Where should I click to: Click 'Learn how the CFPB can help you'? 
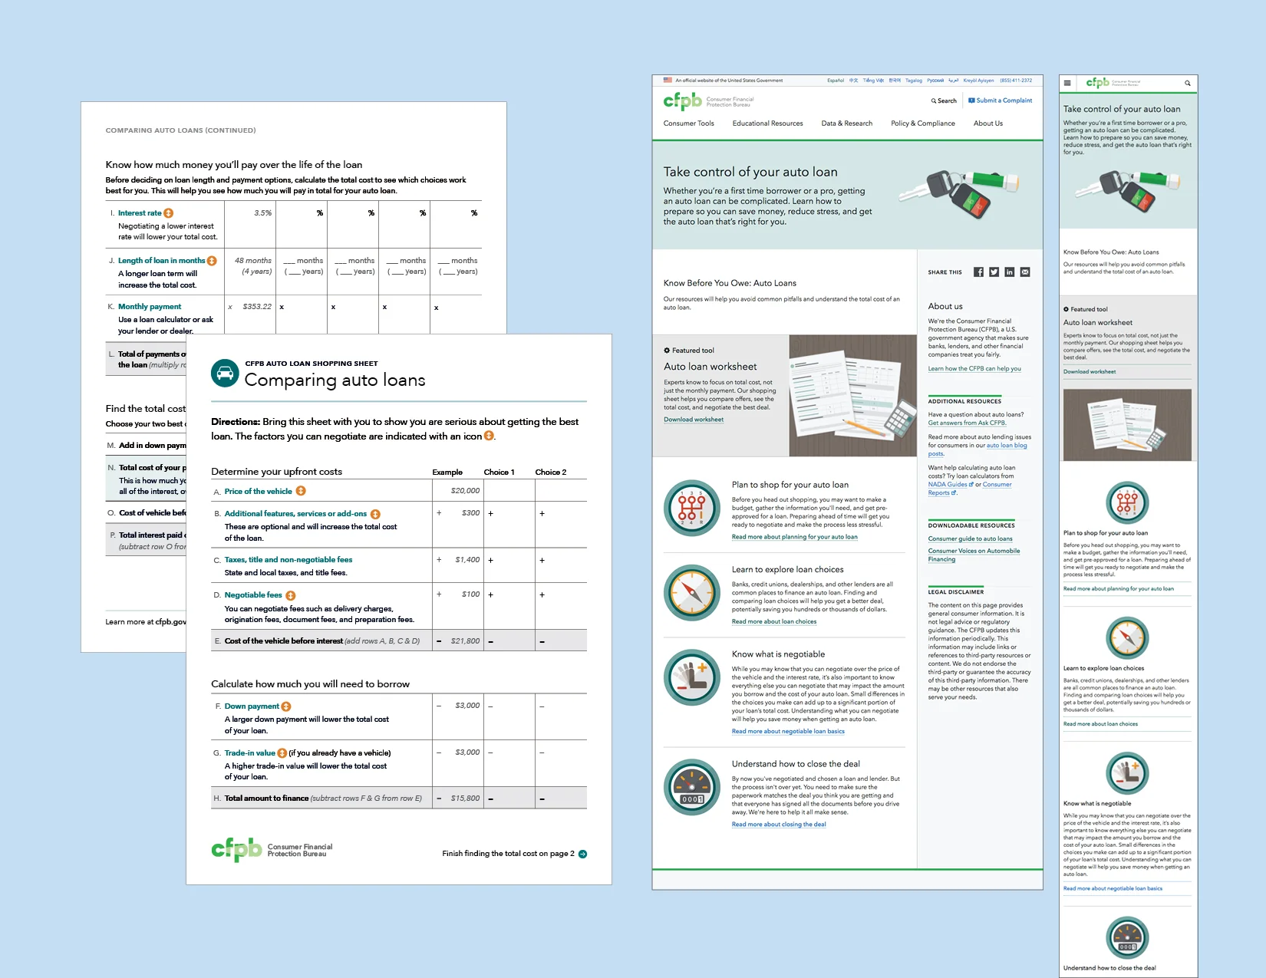974,369
